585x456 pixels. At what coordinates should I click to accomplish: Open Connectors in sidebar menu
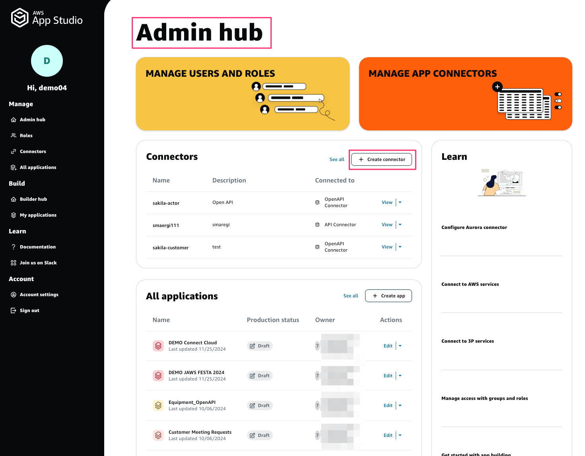click(x=33, y=151)
